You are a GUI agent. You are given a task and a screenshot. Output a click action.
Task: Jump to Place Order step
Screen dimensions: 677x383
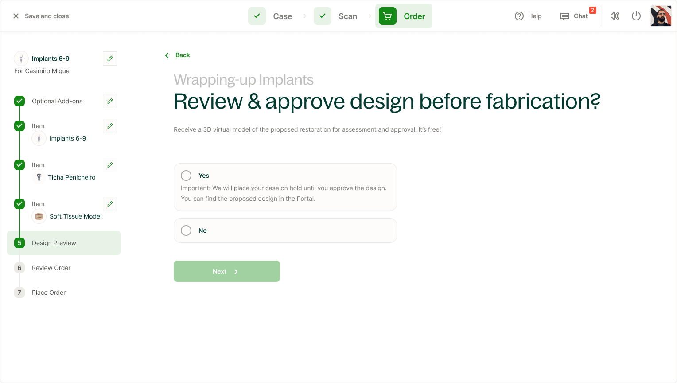click(48, 293)
